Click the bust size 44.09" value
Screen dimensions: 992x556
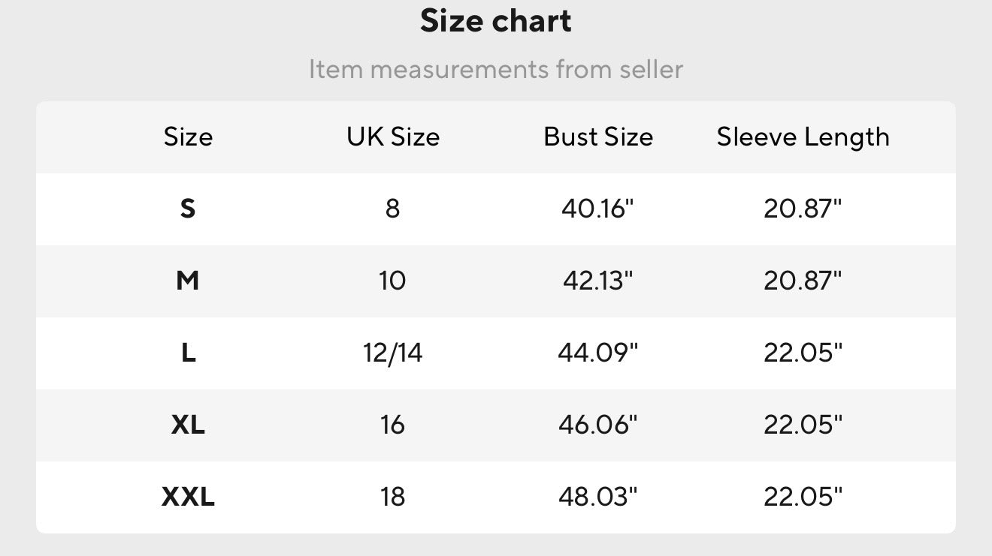598,353
